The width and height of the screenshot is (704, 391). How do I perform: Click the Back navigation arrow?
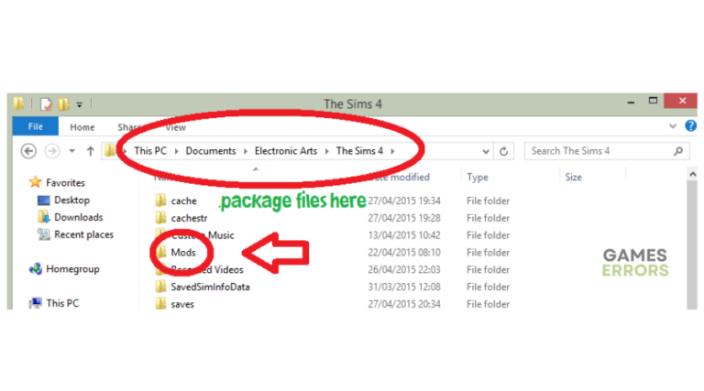[28, 151]
